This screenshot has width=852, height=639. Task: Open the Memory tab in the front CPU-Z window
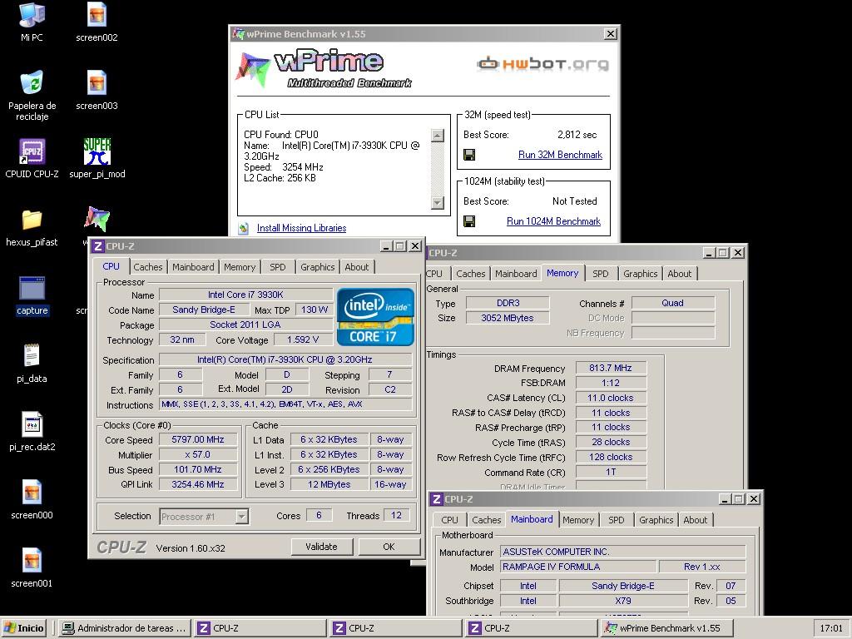point(239,267)
